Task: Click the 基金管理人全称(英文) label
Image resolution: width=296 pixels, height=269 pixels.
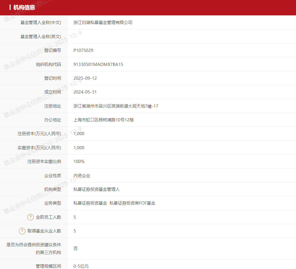Action: pos(41,37)
